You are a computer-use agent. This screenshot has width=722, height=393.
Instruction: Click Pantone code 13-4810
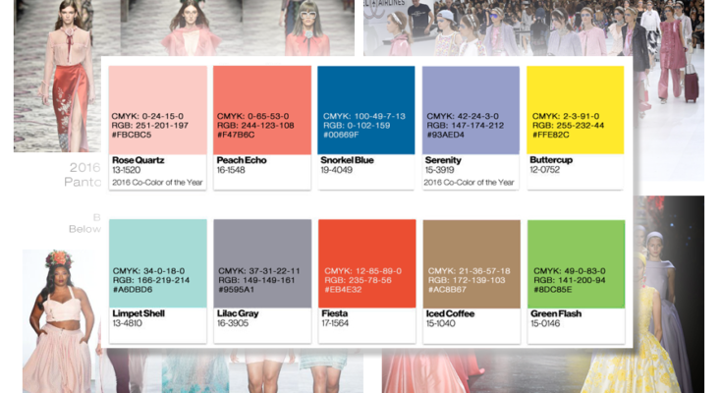pos(127,323)
